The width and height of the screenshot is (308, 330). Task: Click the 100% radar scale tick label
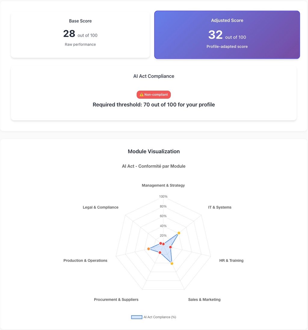click(163, 197)
